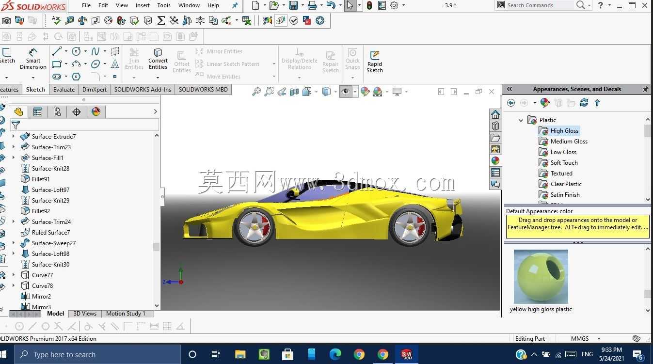Expand the Surface-Extrude7 feature
This screenshot has height=364, width=653.
click(14, 137)
